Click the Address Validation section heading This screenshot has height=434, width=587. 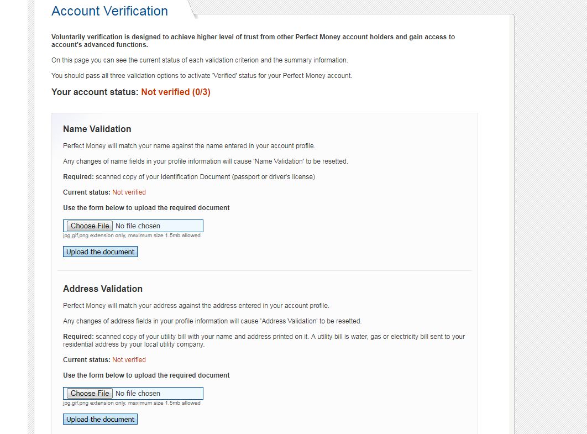(x=103, y=289)
